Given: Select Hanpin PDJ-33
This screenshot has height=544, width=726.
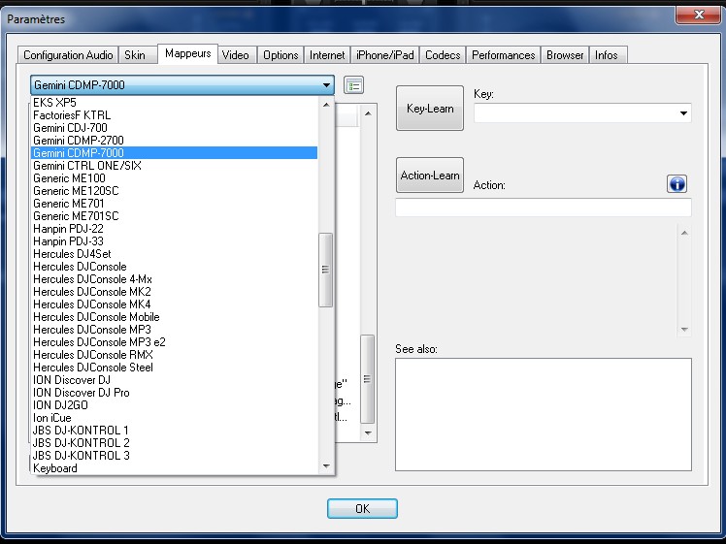Looking at the screenshot, I should point(174,241).
